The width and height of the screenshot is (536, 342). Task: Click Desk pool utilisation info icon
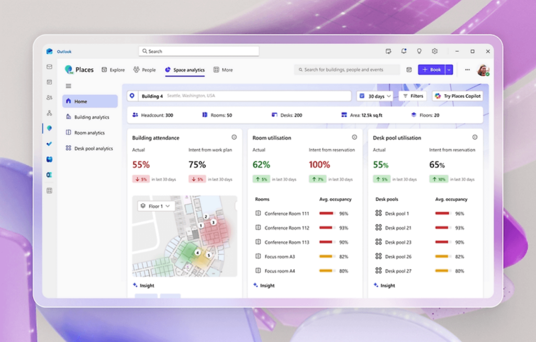coord(475,138)
